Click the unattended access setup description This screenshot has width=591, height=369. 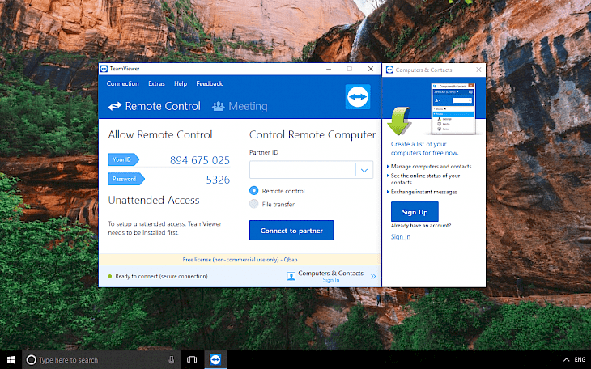point(164,228)
